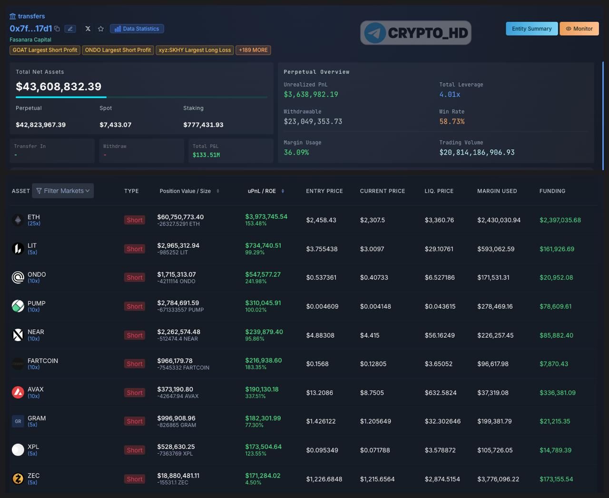Click the transfers bank icon
The width and height of the screenshot is (609, 498).
tap(13, 16)
